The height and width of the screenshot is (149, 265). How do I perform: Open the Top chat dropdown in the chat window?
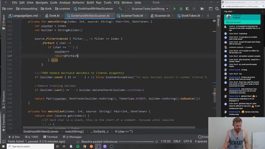229,12
